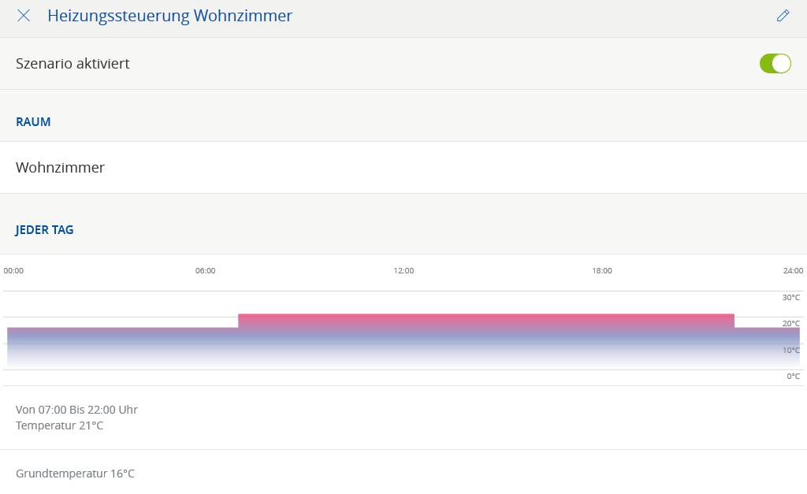Open the Grundtemperatur 16°C setting
The height and width of the screenshot is (494, 807).
75,474
